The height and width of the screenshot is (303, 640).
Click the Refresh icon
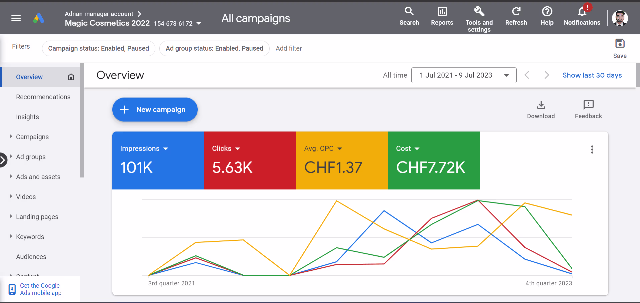coord(516,12)
